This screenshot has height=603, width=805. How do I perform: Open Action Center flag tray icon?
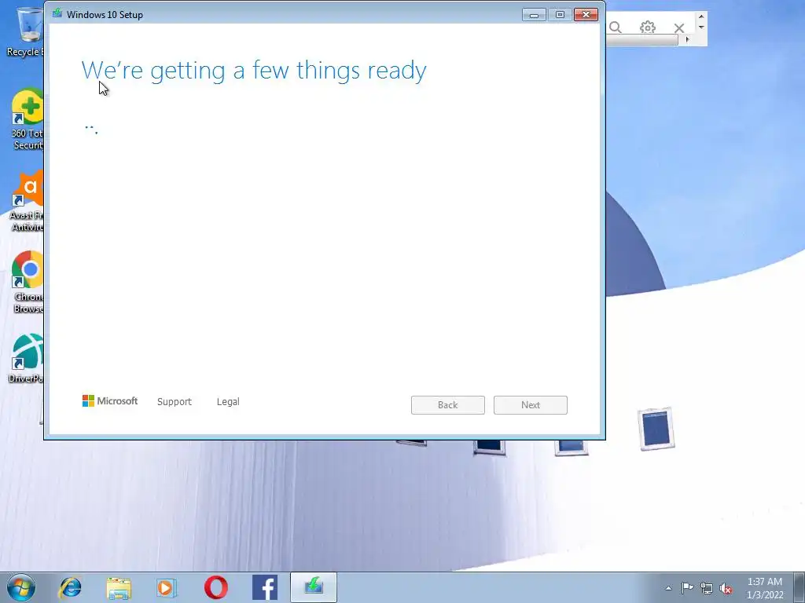pos(687,587)
